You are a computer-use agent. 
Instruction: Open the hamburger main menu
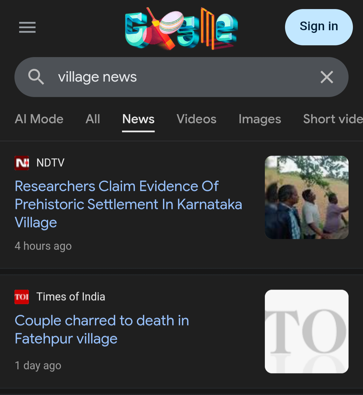[x=27, y=27]
